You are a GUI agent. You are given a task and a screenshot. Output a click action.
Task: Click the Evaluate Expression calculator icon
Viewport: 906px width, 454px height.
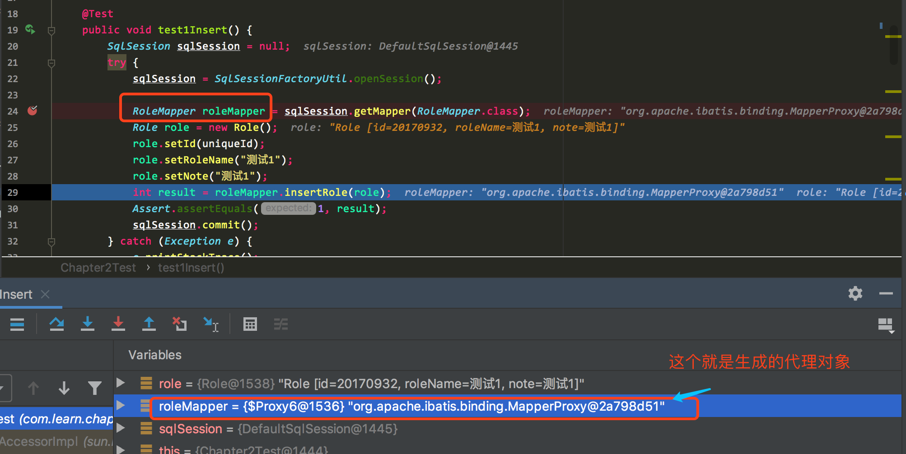click(x=250, y=324)
